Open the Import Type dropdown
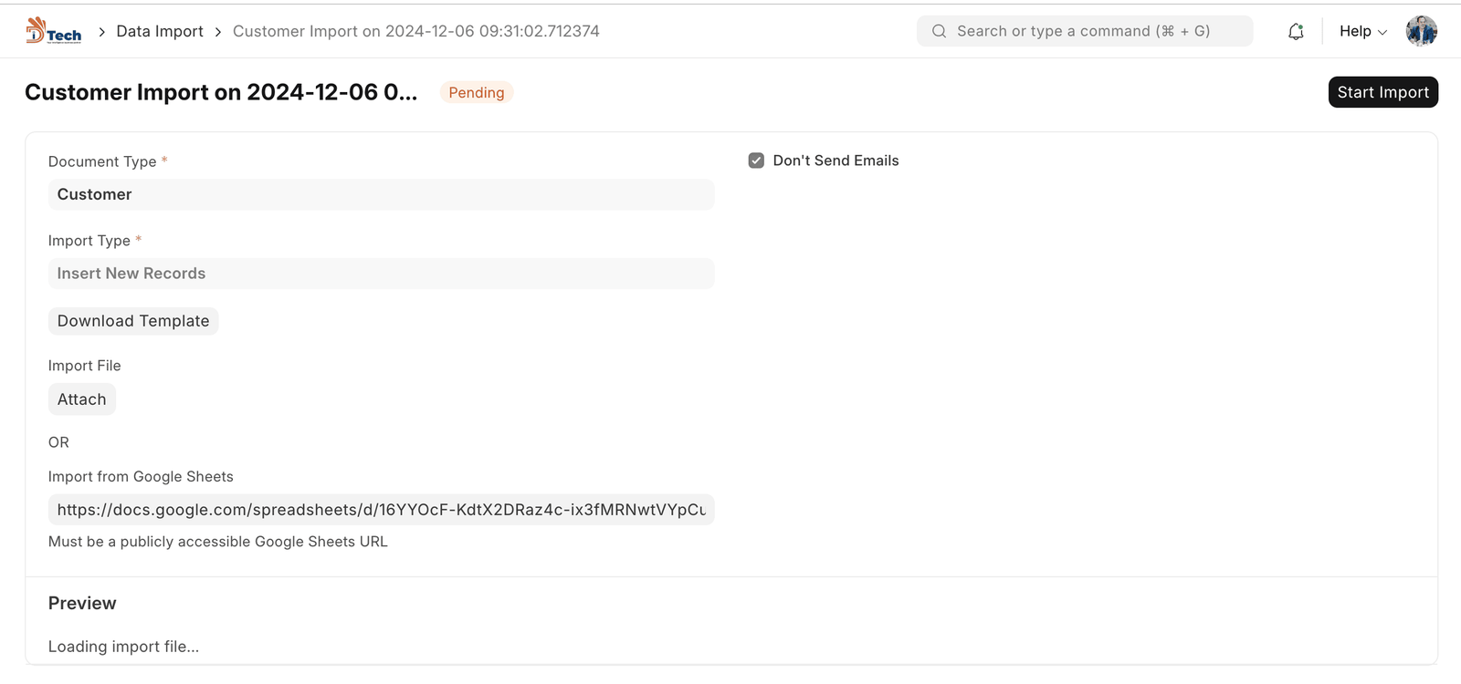 tap(381, 274)
